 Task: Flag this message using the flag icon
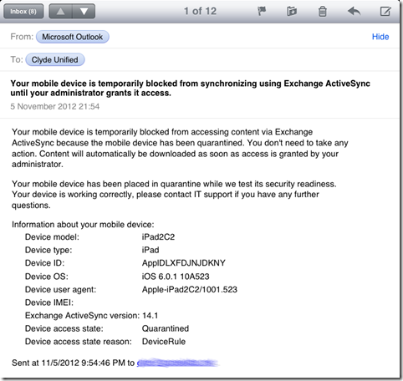point(262,12)
